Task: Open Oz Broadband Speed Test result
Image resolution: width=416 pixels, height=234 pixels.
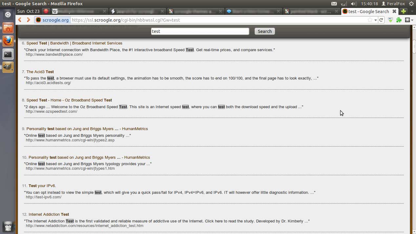Action: point(69,100)
